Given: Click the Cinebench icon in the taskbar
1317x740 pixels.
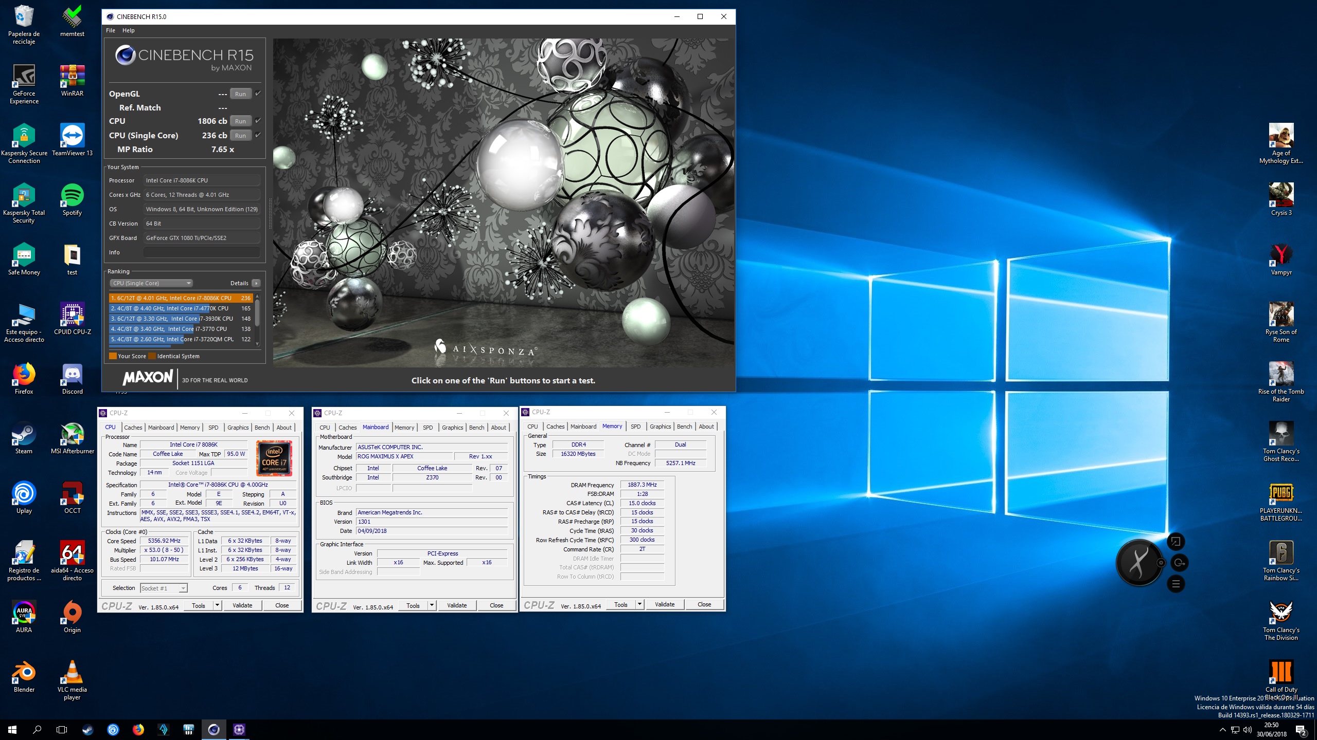Looking at the screenshot, I should pos(213,729).
